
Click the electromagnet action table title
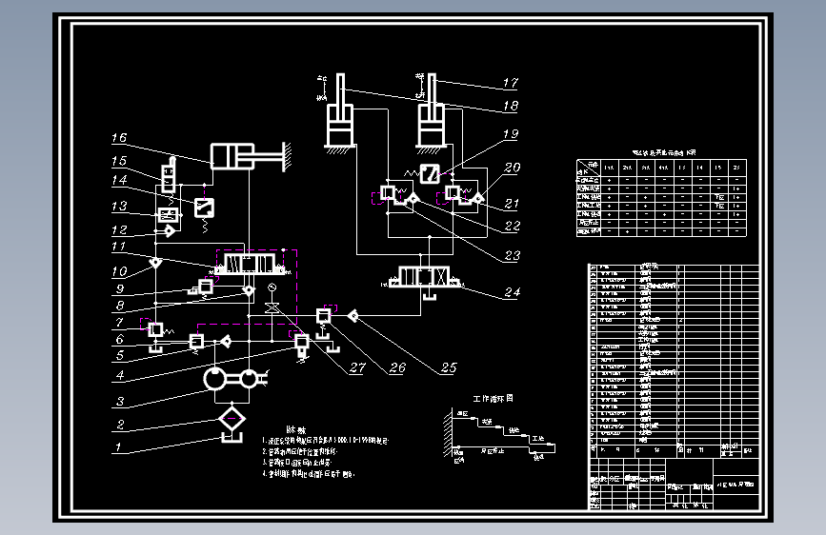coord(664,152)
